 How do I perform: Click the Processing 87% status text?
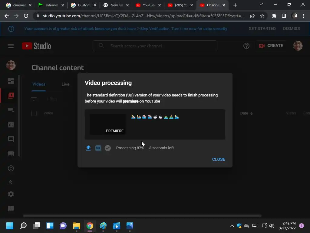(x=145, y=148)
